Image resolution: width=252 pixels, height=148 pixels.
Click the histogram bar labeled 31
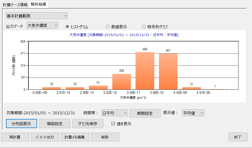192,88
